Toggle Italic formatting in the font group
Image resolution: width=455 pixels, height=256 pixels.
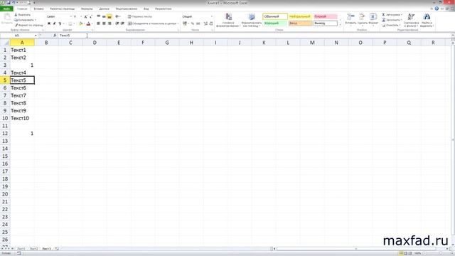click(x=54, y=23)
